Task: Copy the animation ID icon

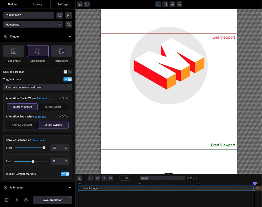Action: click(60, 15)
